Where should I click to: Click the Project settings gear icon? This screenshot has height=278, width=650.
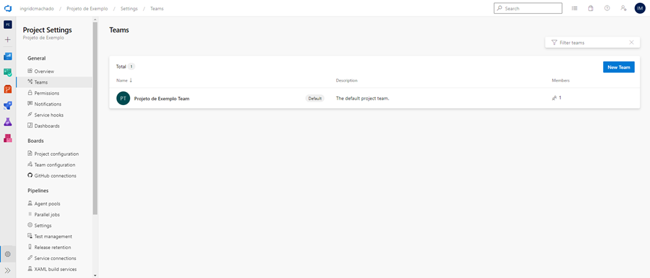[x=8, y=254]
